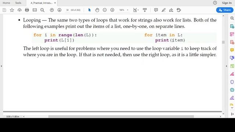
Task: Print the document with the printer icon
Action: tap(27, 10)
